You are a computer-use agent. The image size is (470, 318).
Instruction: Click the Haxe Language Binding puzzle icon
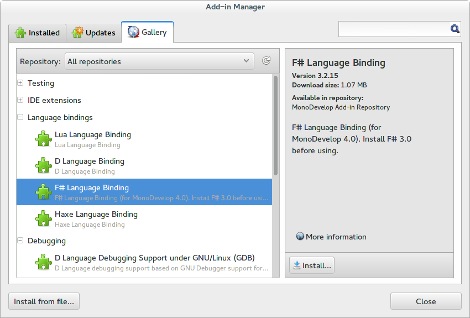(x=44, y=218)
